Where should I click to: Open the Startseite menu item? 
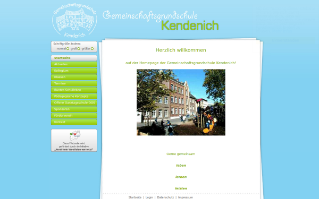coord(74,58)
